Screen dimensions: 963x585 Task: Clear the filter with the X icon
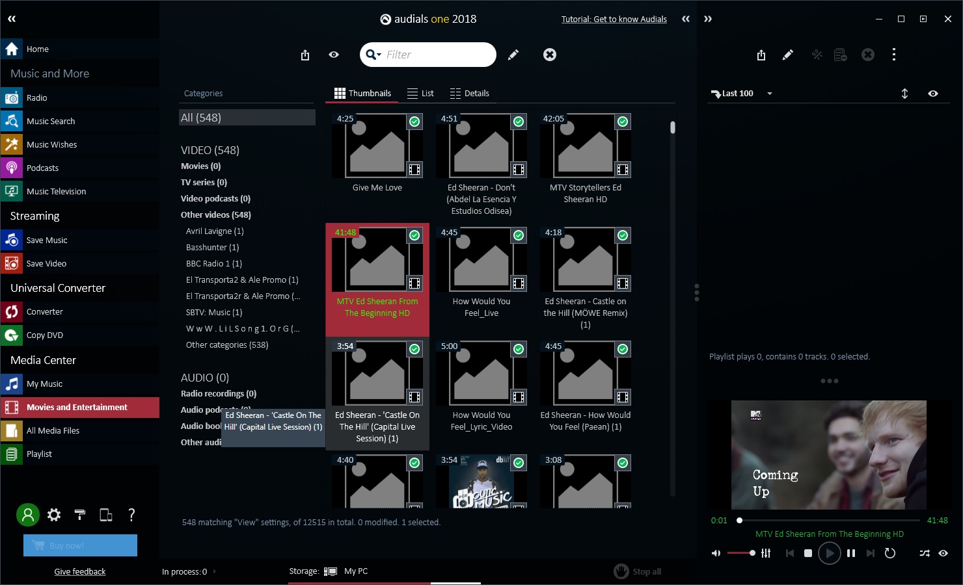(550, 55)
